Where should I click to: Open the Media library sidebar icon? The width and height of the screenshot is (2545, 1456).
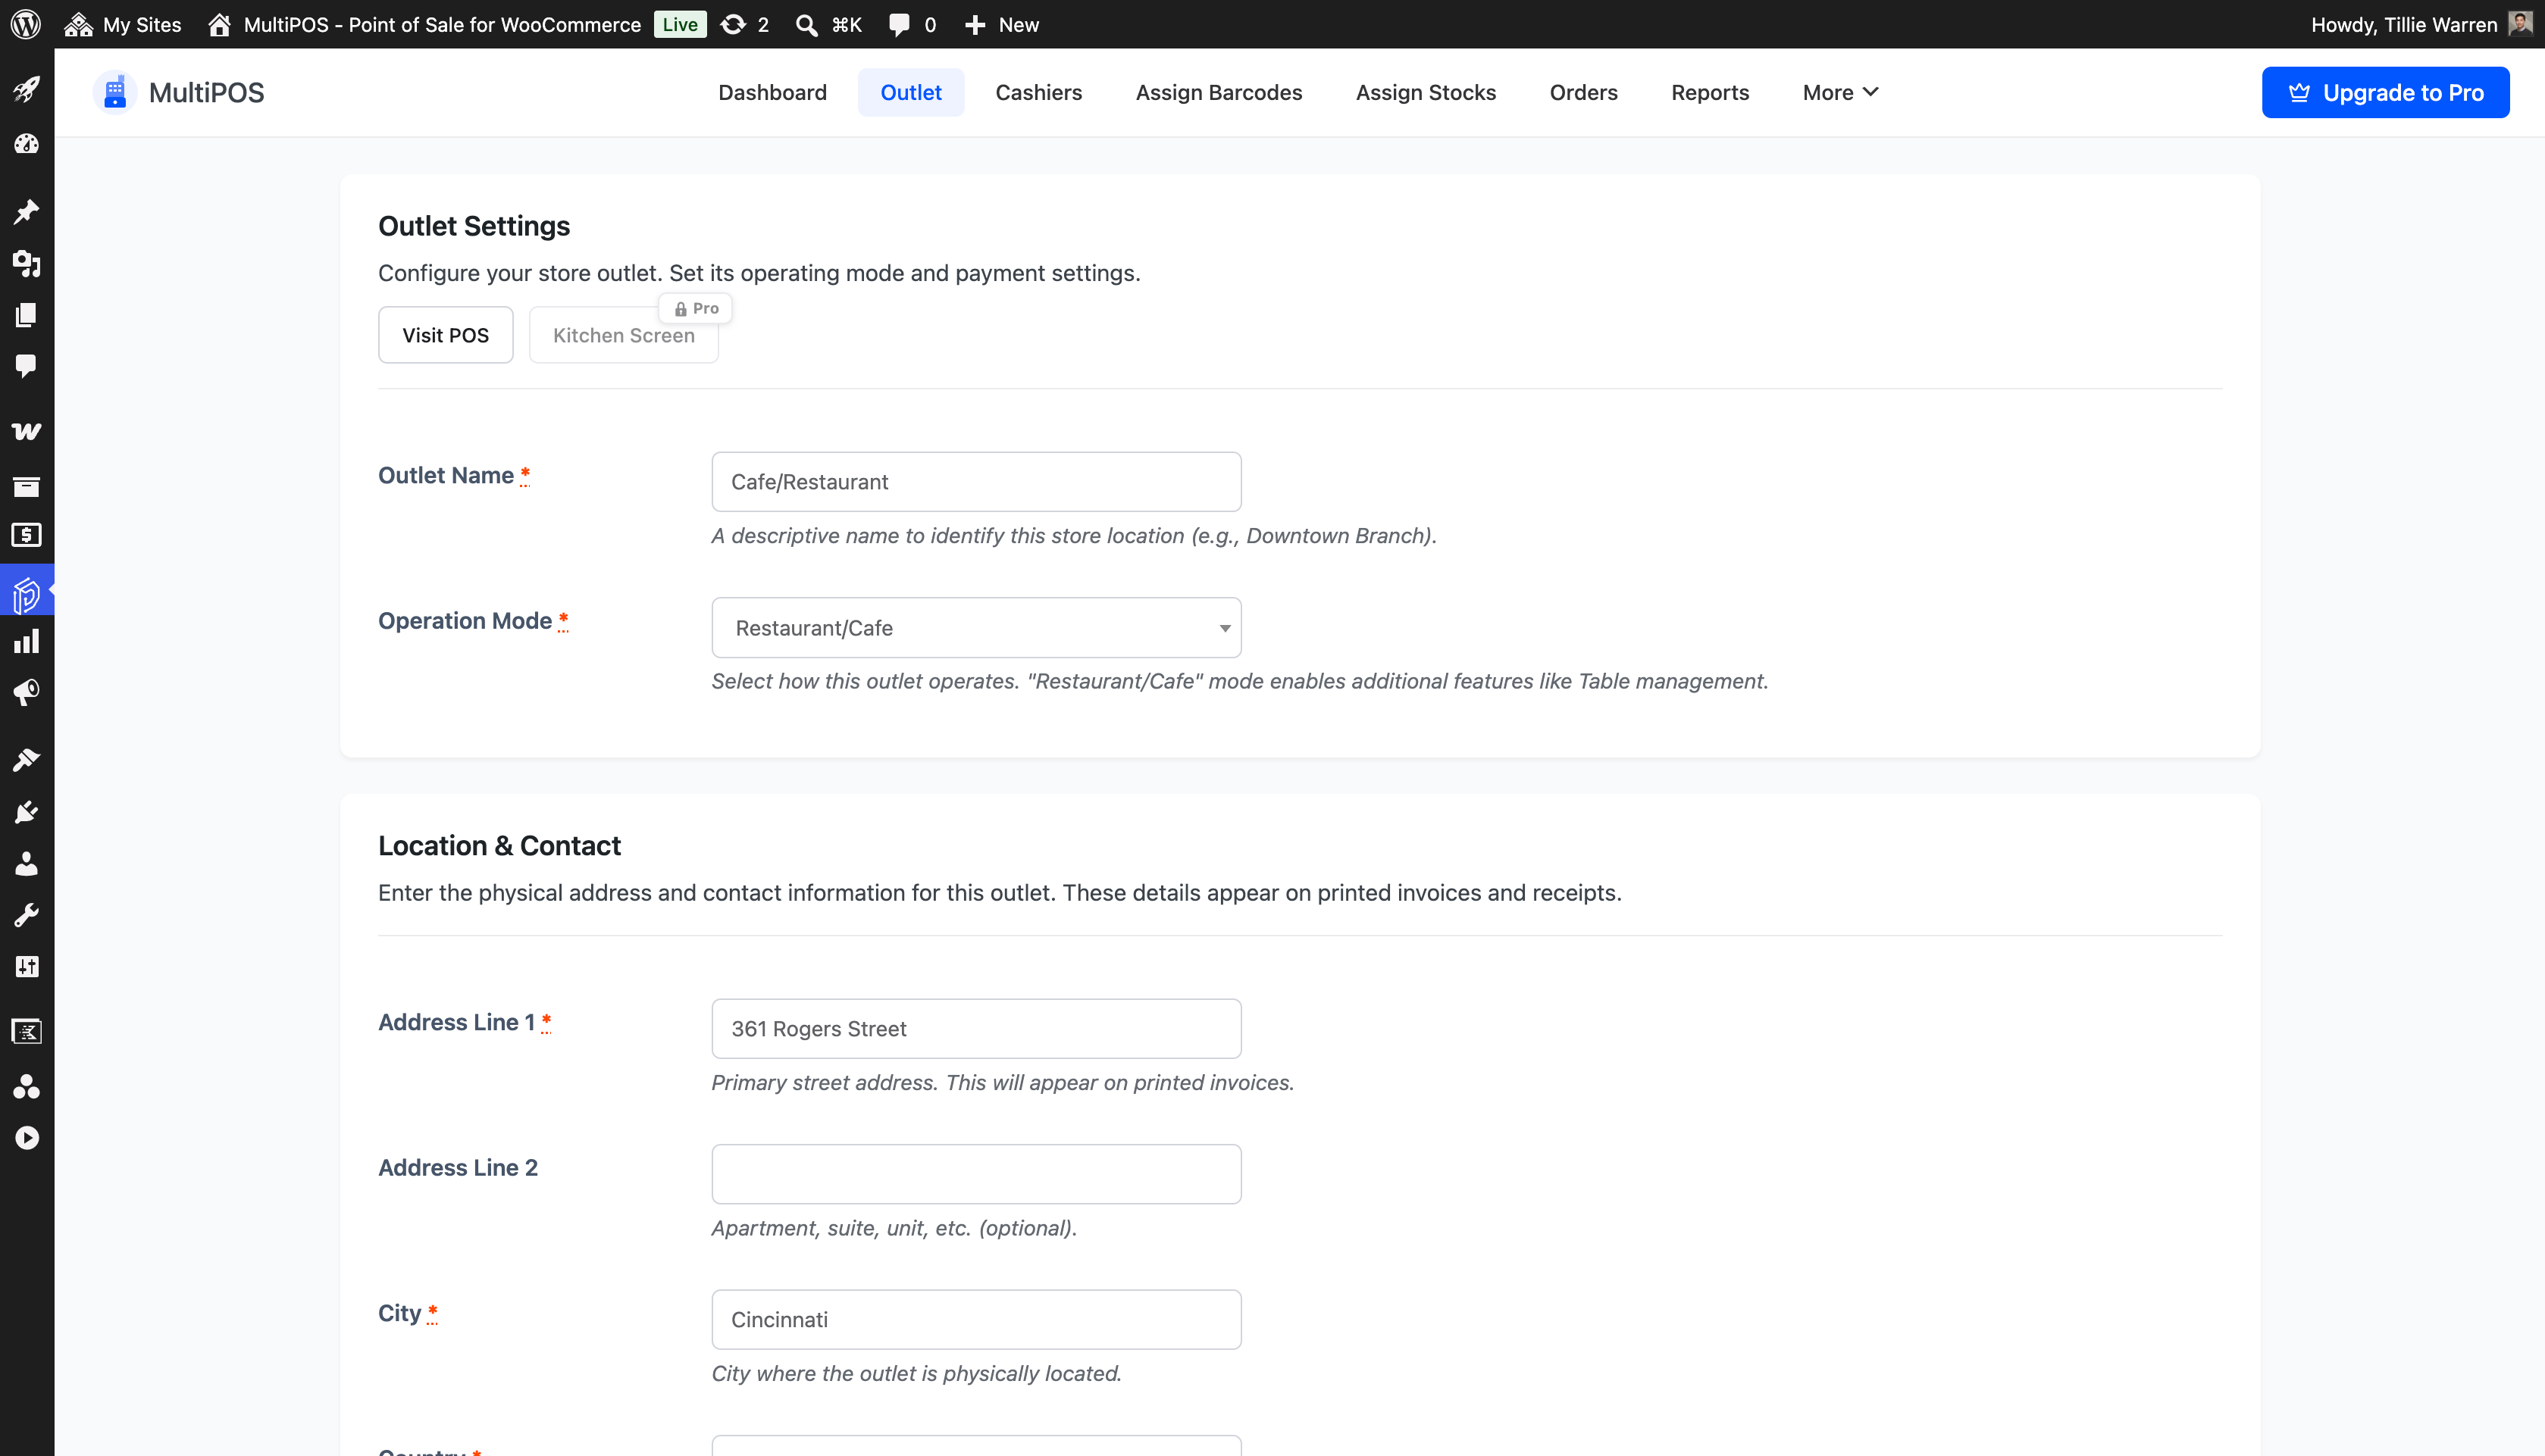tap(26, 263)
